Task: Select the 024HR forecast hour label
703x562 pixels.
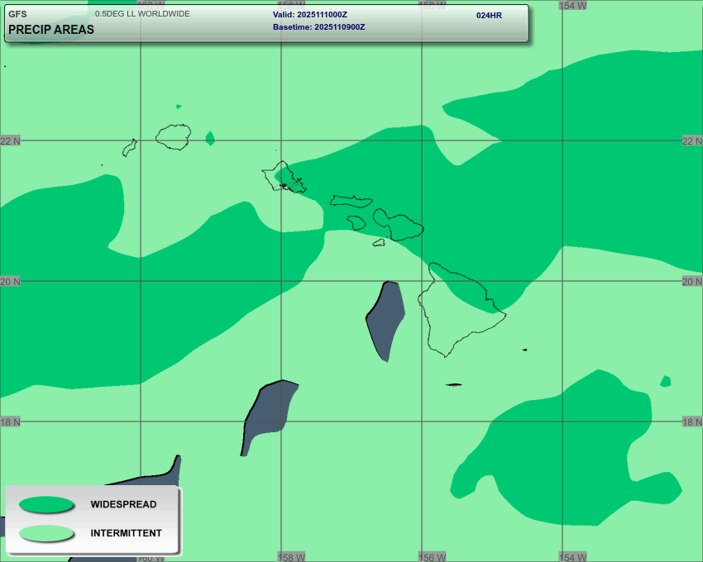Action: click(x=489, y=15)
